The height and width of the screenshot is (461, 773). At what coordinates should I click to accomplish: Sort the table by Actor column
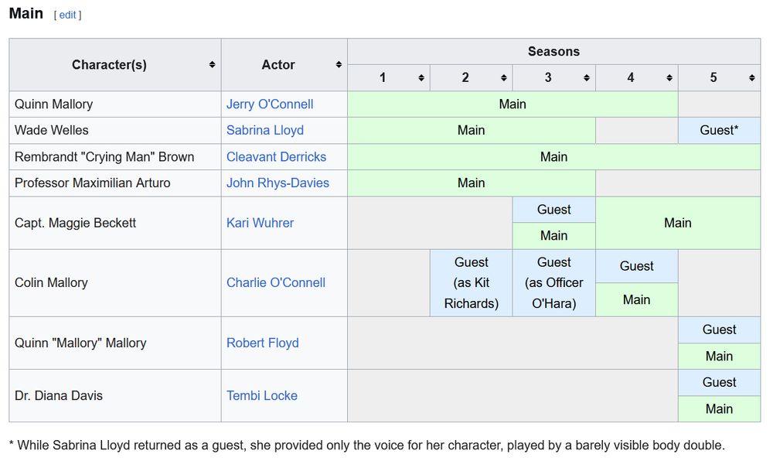pyautogui.click(x=278, y=65)
